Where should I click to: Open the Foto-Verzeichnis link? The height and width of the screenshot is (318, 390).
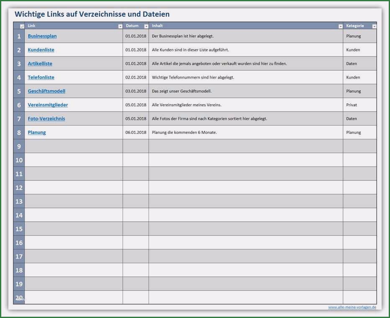click(x=46, y=118)
